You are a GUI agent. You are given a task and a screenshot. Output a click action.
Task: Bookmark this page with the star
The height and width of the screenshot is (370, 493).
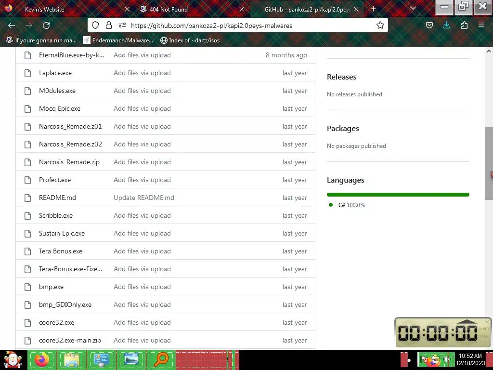[x=380, y=26]
